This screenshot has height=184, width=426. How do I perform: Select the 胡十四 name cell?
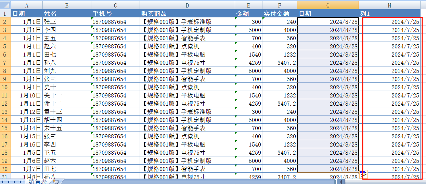tap(67, 120)
